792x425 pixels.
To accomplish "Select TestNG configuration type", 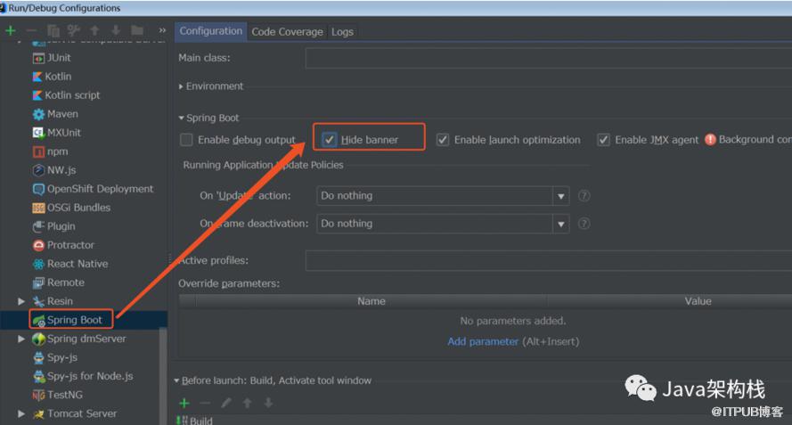I will tap(57, 395).
